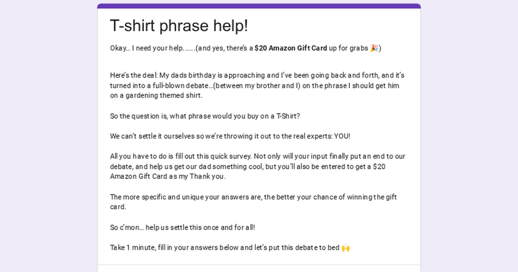
Task: Click the raised hands emoji
Action: pos(345,248)
